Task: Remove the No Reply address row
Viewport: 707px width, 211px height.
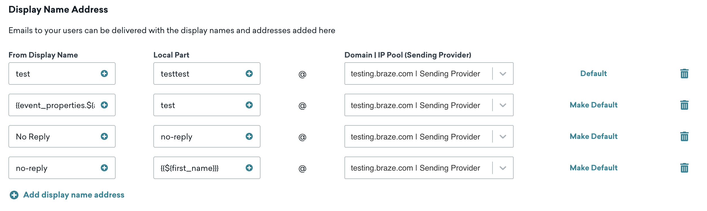Action: pos(684,136)
